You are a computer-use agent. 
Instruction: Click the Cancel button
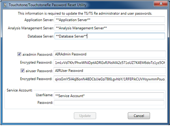(139, 116)
